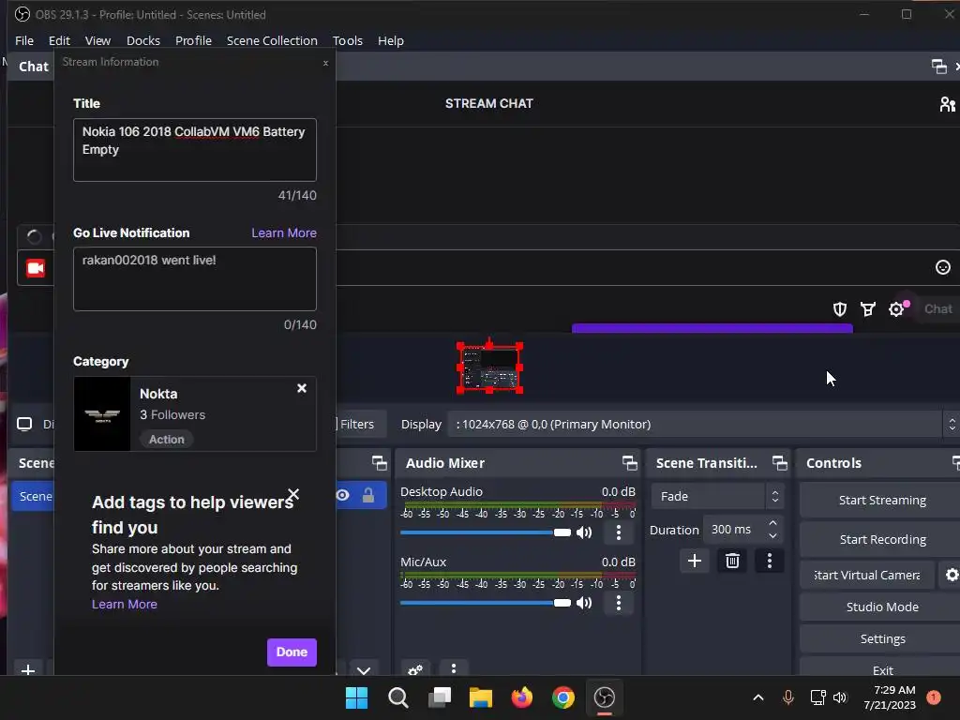
Task: Click the Done button
Action: click(x=292, y=652)
